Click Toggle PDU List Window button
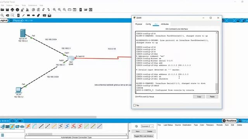The image size is (248, 139). [x=144, y=136]
